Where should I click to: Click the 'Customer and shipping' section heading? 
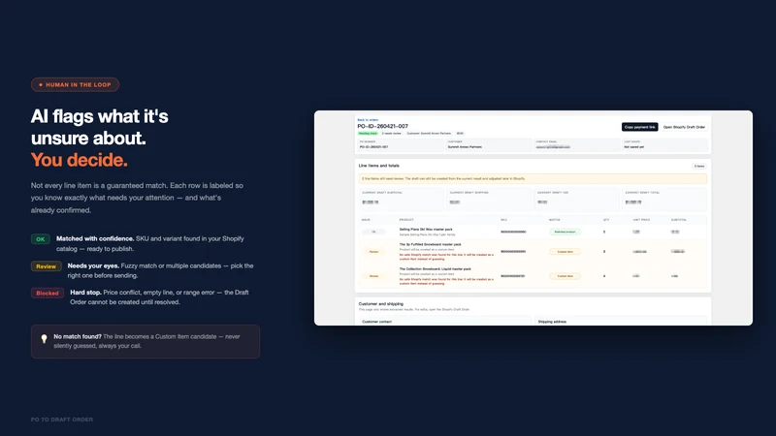380,304
